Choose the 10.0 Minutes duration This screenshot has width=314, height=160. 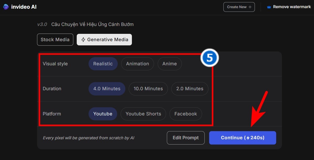click(x=148, y=89)
